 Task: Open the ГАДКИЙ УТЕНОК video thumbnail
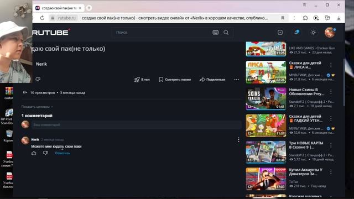266,125
